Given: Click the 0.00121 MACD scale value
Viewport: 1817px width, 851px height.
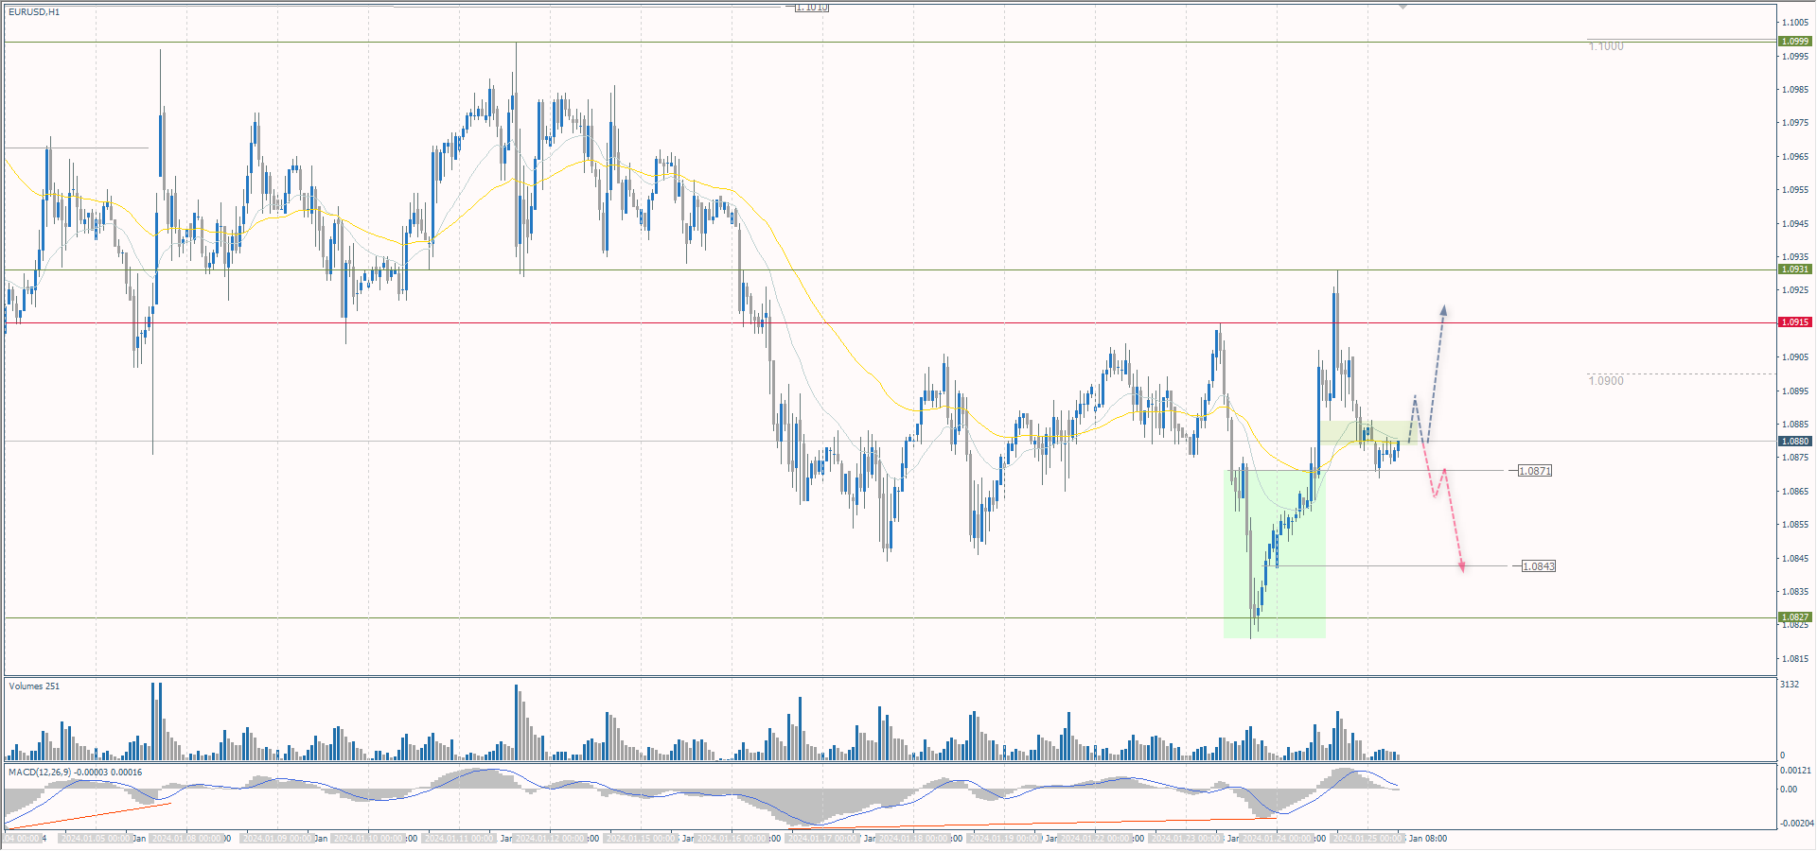Looking at the screenshot, I should [x=1796, y=771].
